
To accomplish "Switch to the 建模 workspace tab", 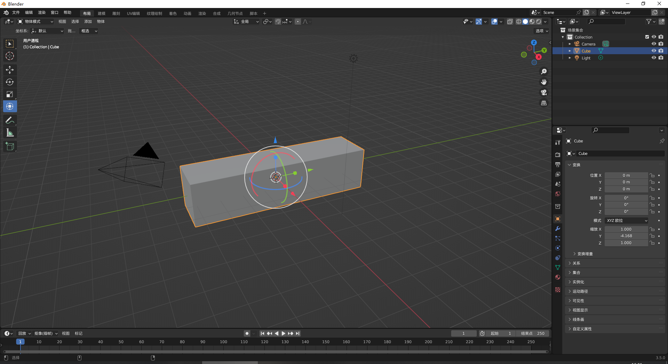I will click(x=102, y=14).
